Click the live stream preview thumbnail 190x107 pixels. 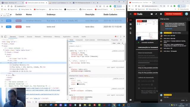(147, 29)
